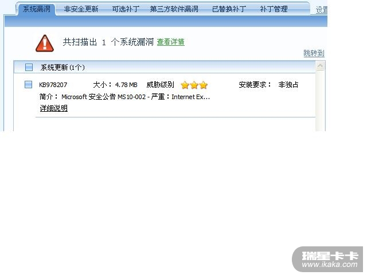Click the 跳转到 link

tap(314, 53)
